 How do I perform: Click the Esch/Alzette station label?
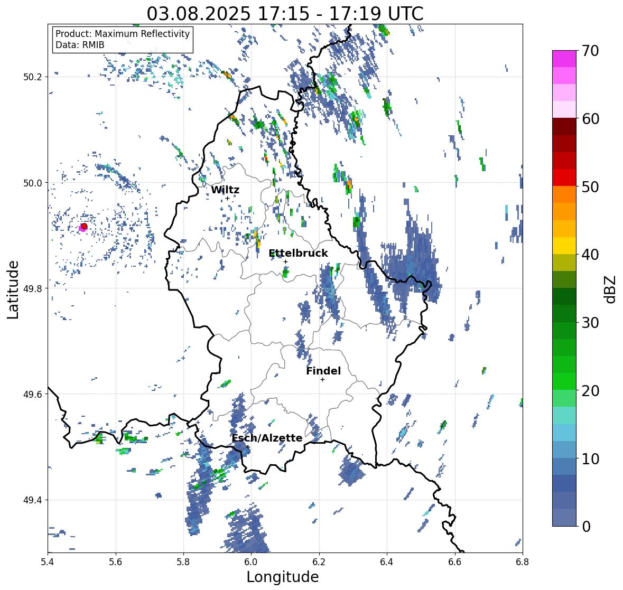pos(267,438)
